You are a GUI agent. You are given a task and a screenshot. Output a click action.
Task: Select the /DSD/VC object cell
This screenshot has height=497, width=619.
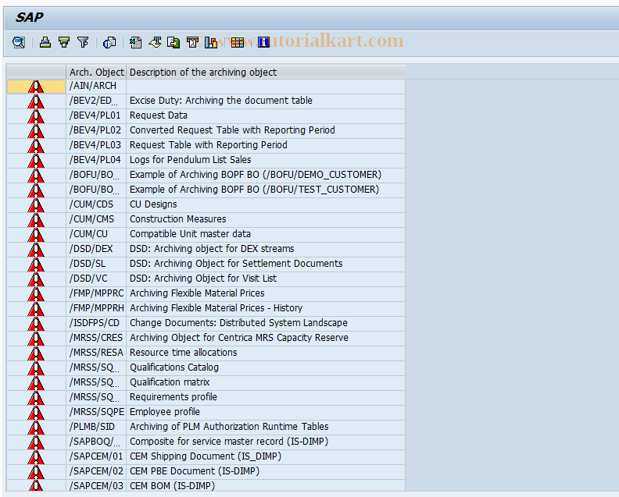(96, 279)
